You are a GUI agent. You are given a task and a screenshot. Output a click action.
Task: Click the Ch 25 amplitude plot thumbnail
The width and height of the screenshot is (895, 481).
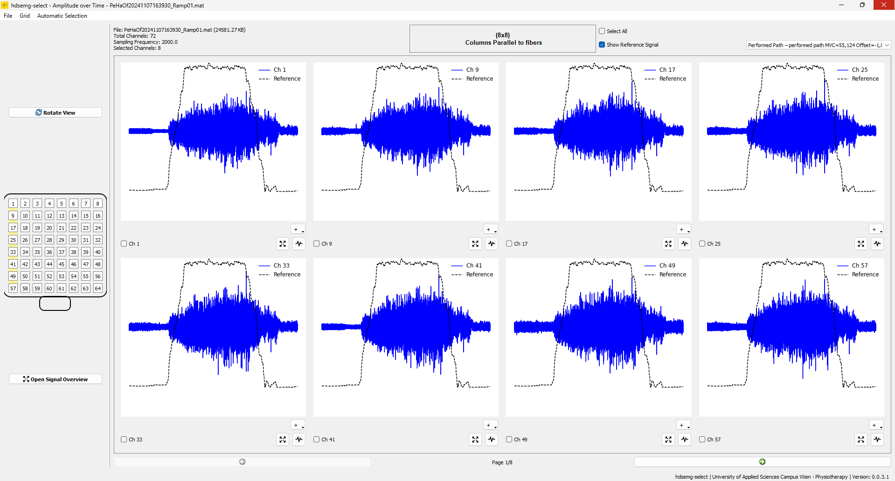pyautogui.click(x=791, y=141)
